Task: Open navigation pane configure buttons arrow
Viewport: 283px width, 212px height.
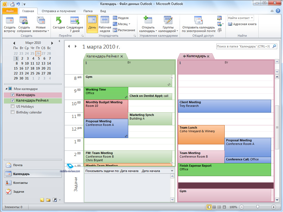Action: [60, 200]
